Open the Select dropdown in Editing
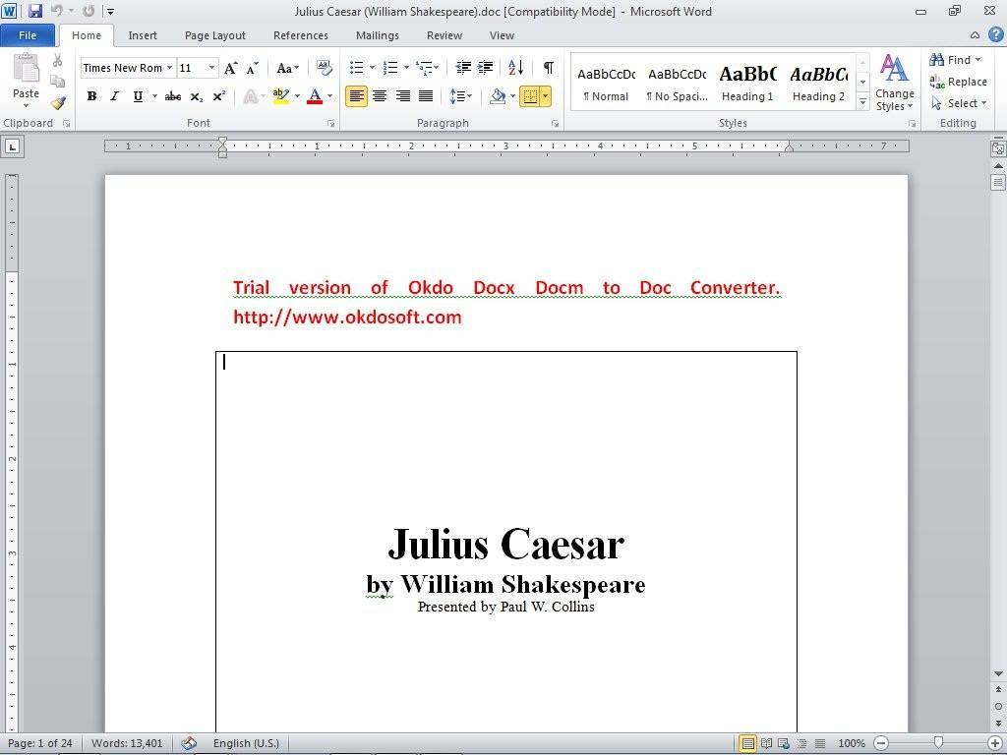The width and height of the screenshot is (1007, 755). pyautogui.click(x=959, y=103)
